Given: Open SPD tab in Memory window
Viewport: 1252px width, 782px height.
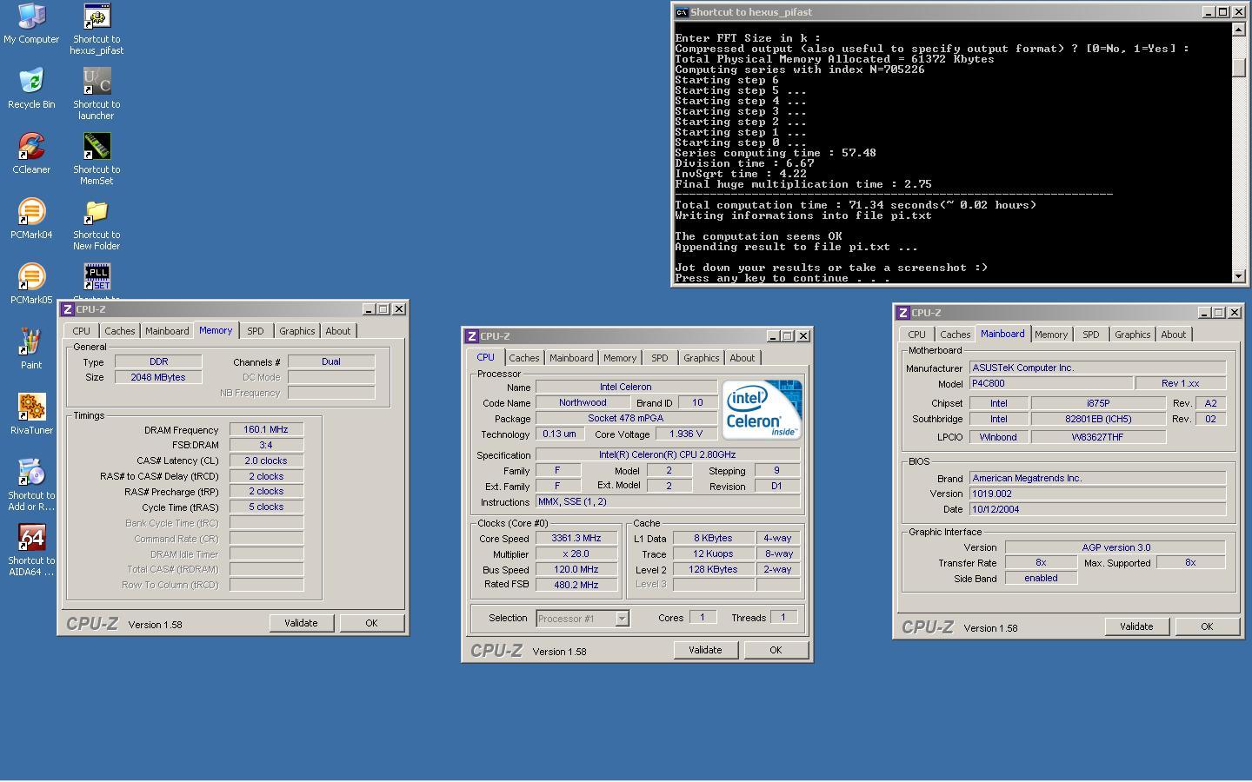Looking at the screenshot, I should tap(255, 331).
